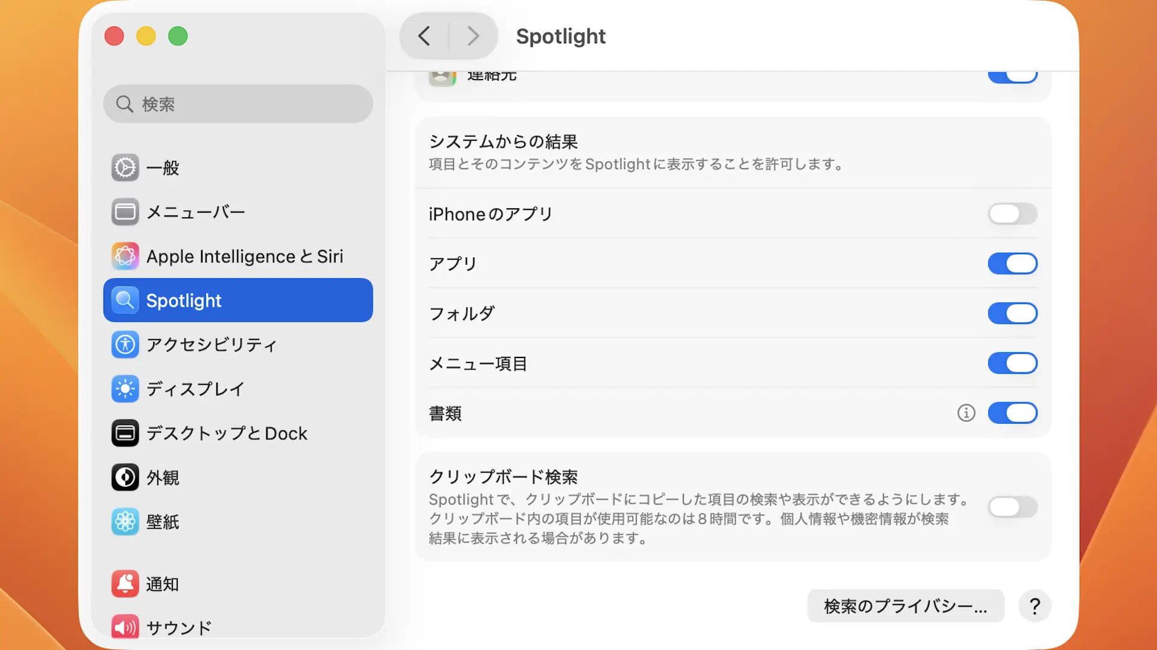Click the Appearance (外観) icon
This screenshot has width=1157, height=650.
125,477
